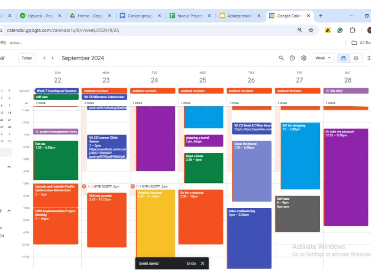Open 'VA CS Learner Clinic Sesion' event
This screenshot has height=278, width=371.
click(x=107, y=147)
